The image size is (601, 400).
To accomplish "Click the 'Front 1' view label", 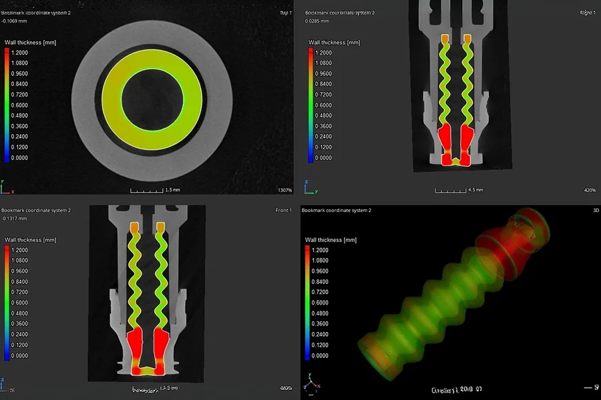I will click(x=283, y=210).
